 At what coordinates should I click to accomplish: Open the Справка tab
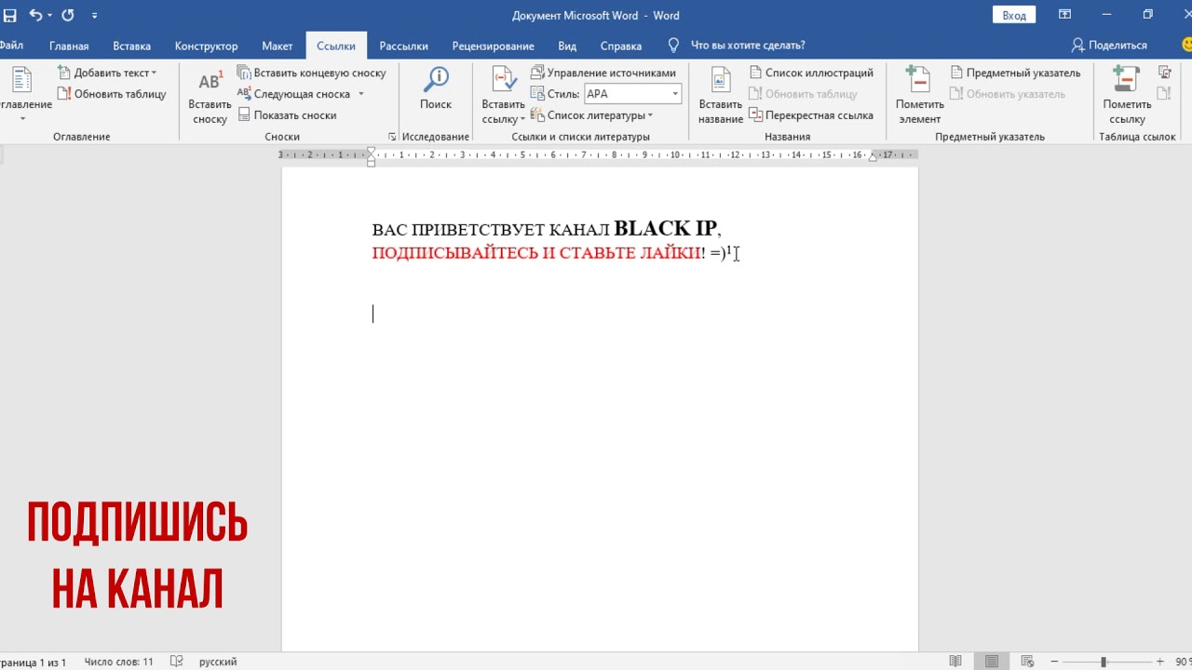click(x=620, y=46)
